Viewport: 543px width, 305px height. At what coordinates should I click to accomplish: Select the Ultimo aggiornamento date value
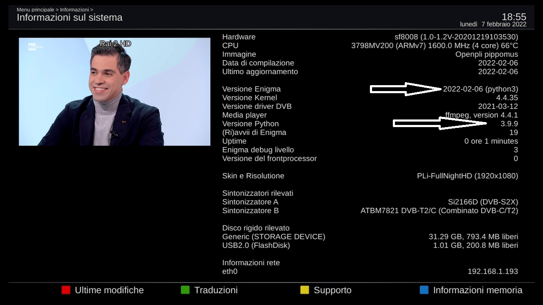[498, 72]
